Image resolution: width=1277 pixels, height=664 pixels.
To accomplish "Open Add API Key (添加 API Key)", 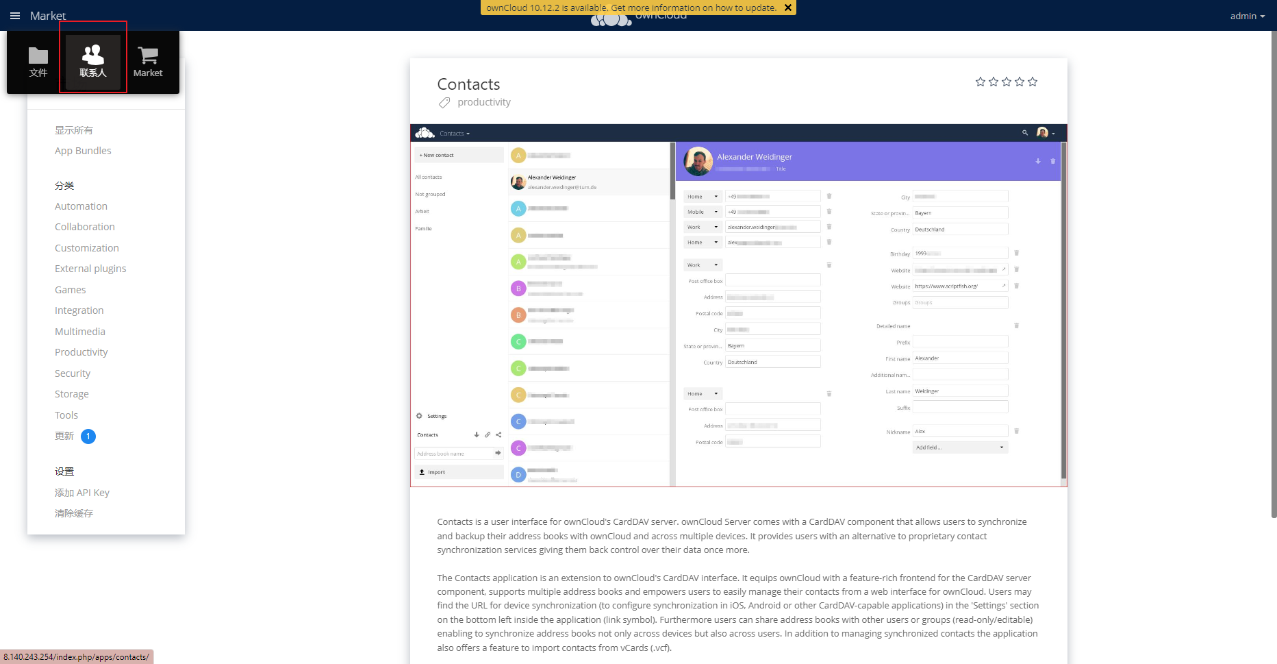I will [x=82, y=493].
